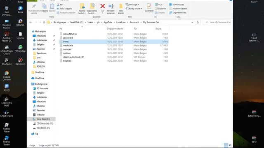The image size is (264, 148).
Task: Click Tümünü seç to select all
Action: 177,5
